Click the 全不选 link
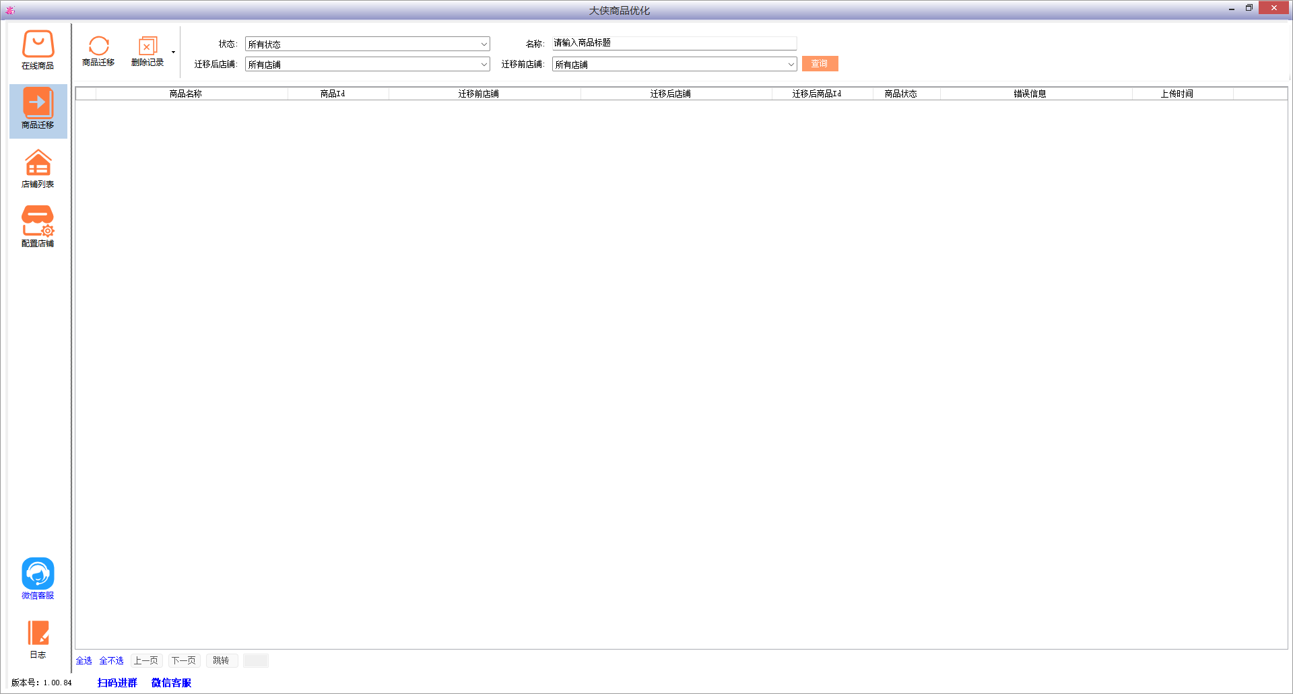 pos(111,660)
